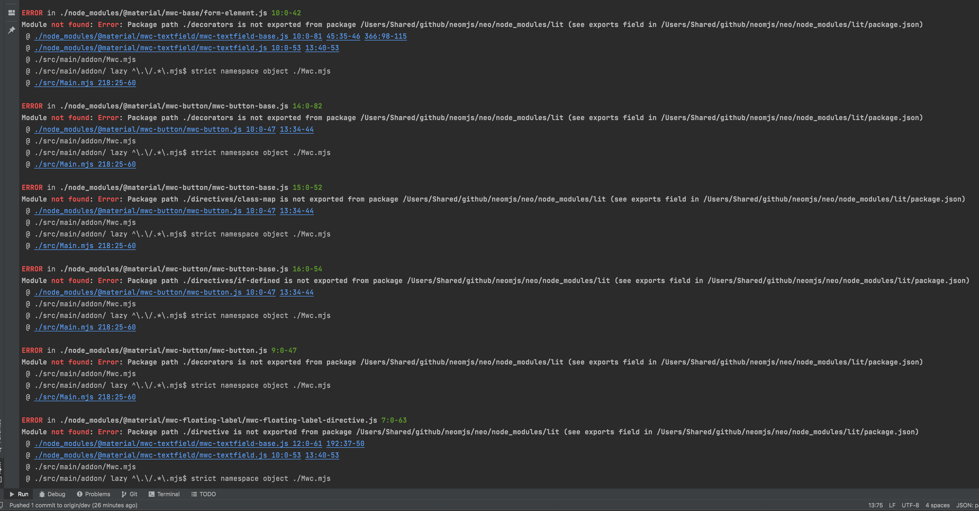Click 13:34-44 link under the if-defined error
Screen dimensions: 979x511
pyautogui.click(x=296, y=292)
